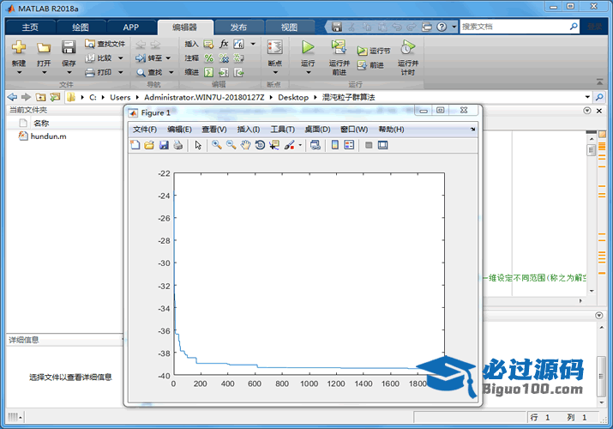Click the Show Plot Tools icon

(382, 145)
